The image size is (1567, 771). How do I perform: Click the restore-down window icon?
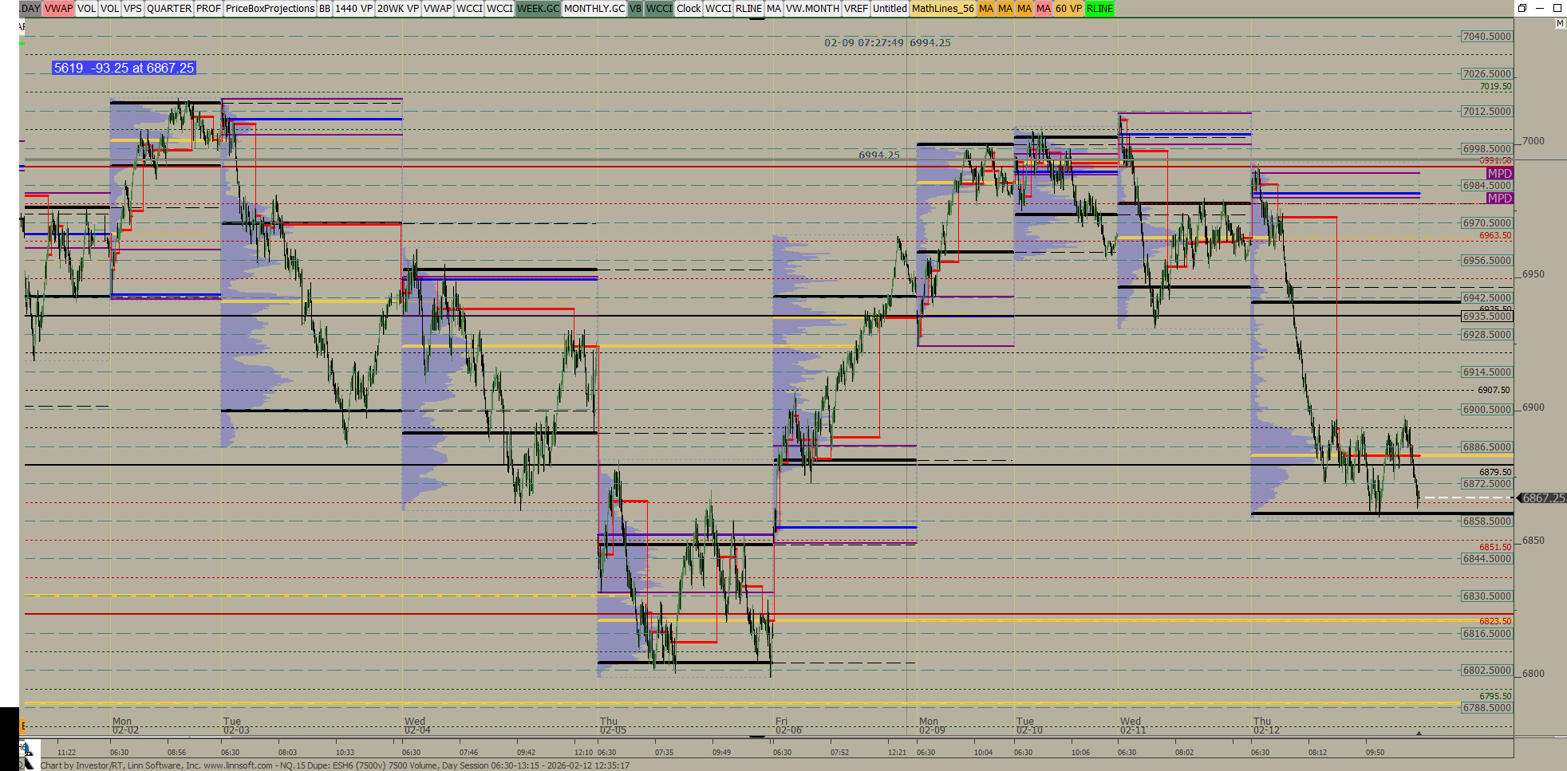(1522, 8)
